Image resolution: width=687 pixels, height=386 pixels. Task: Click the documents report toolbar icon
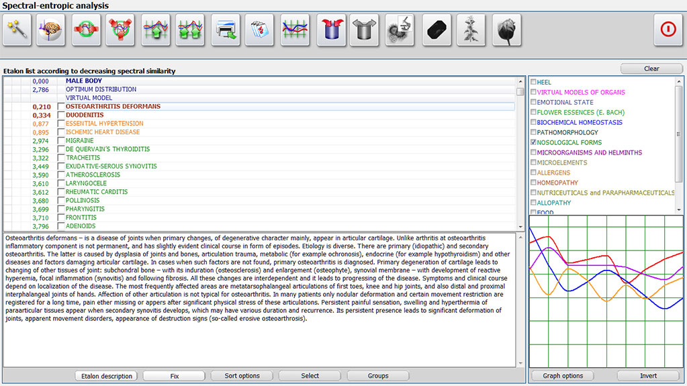259,30
